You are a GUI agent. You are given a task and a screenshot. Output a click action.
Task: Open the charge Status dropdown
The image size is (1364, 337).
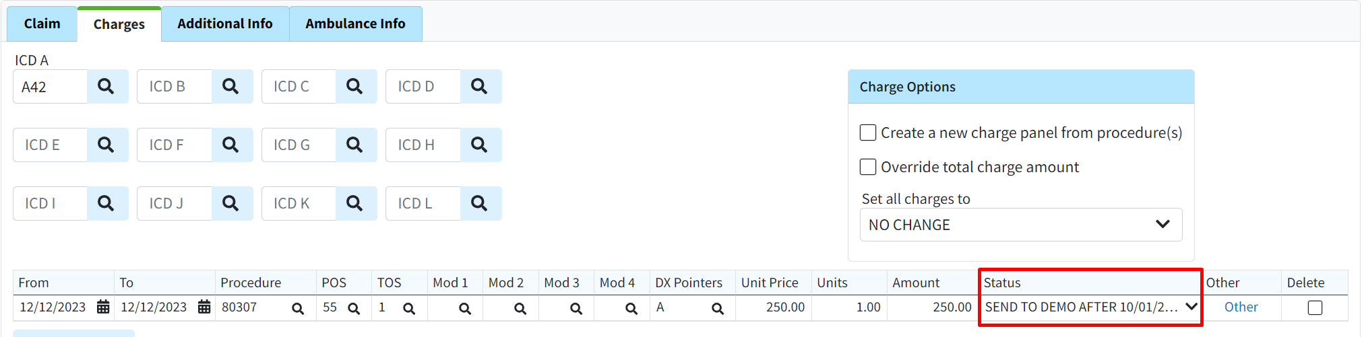pyautogui.click(x=1090, y=307)
